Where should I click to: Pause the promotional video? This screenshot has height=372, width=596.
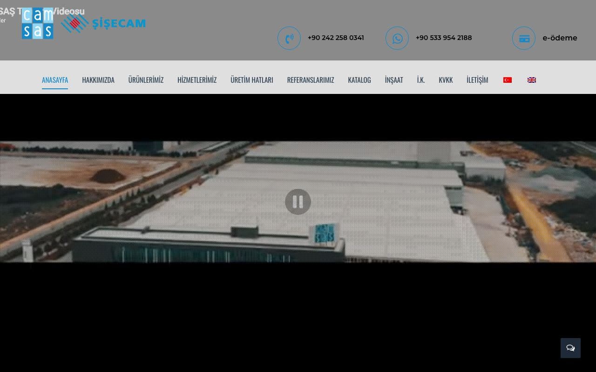[298, 201]
